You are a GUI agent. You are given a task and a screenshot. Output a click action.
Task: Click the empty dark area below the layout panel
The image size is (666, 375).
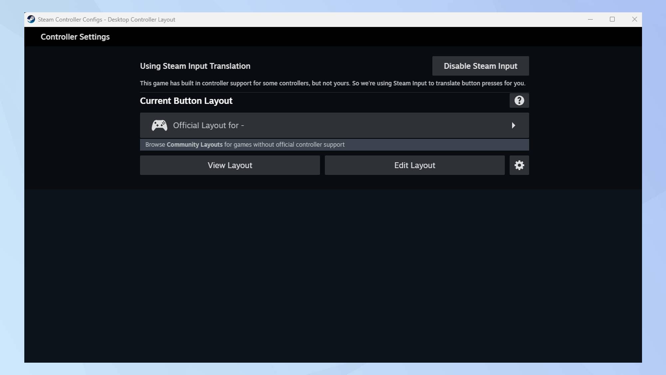(333, 273)
